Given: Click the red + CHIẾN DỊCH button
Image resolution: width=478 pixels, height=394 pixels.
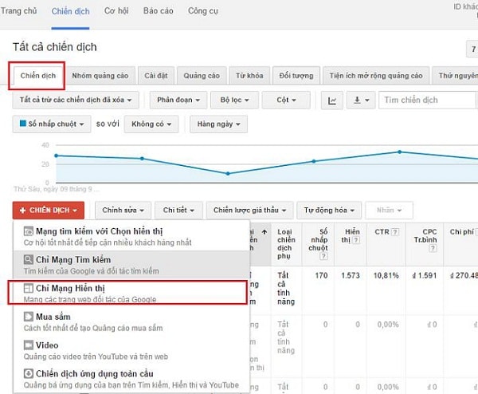Looking at the screenshot, I should (48, 210).
